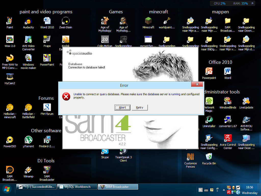Open Snelkoppeling naar Config... icon

coord(209,142)
